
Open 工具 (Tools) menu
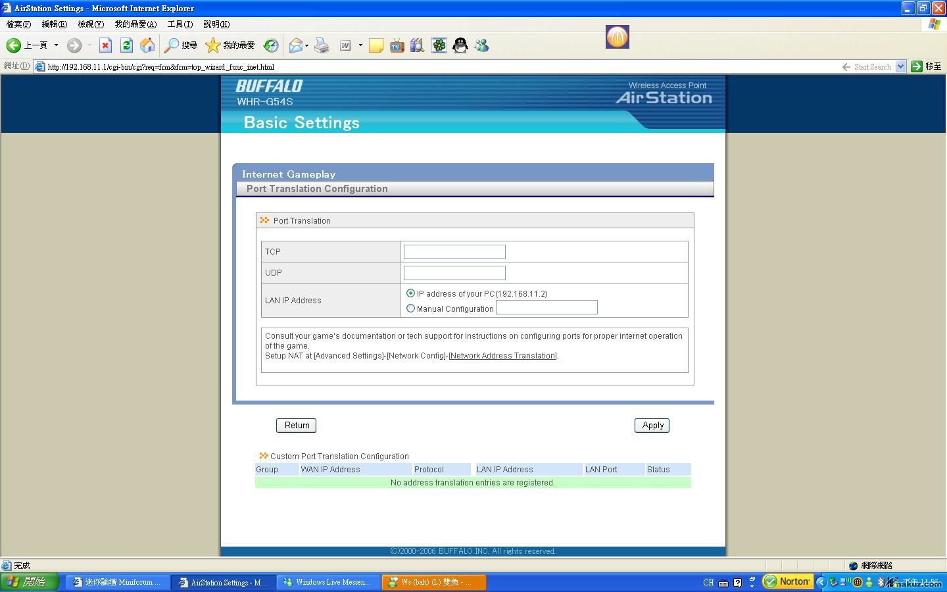tap(180, 24)
